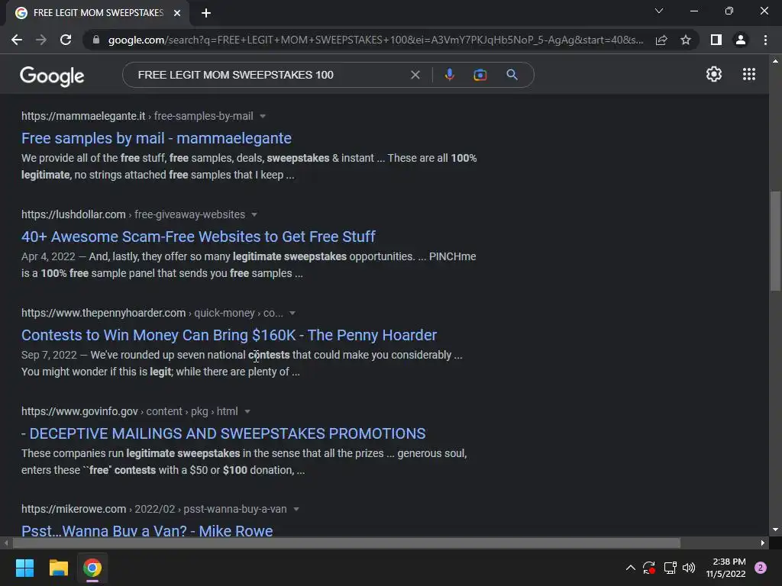The image size is (782, 586).
Task: Open File Explorer from the taskbar
Action: 58,568
